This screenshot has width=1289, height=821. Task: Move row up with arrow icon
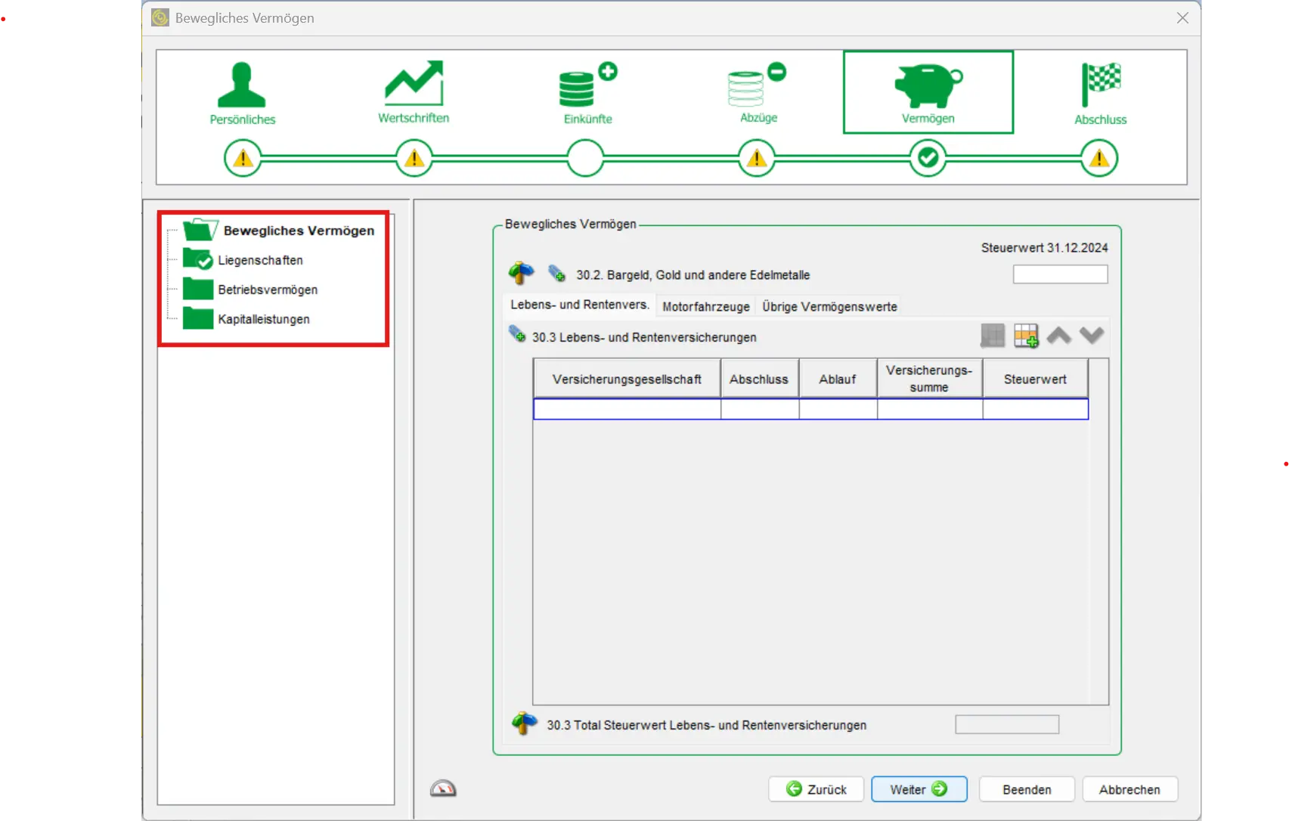point(1059,336)
